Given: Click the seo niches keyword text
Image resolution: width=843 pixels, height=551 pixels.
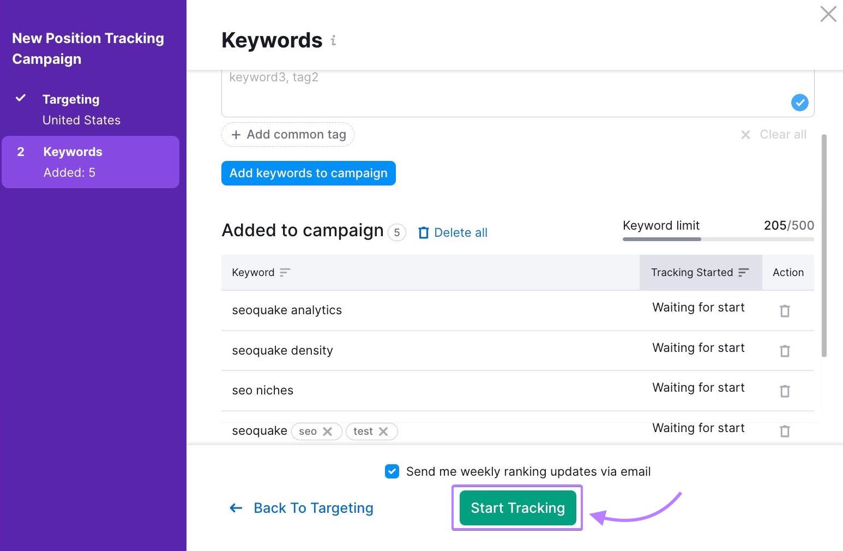Looking at the screenshot, I should point(263,391).
